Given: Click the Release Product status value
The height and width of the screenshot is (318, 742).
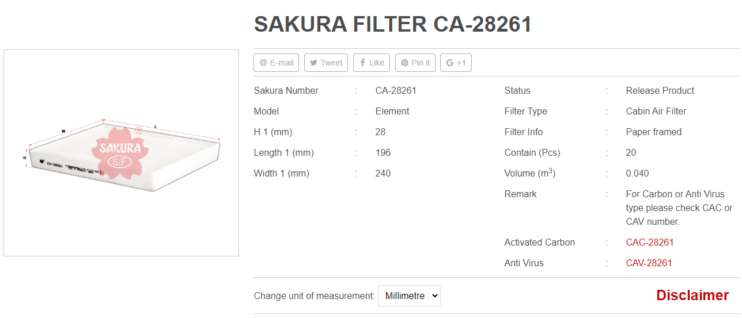Looking at the screenshot, I should (x=660, y=90).
